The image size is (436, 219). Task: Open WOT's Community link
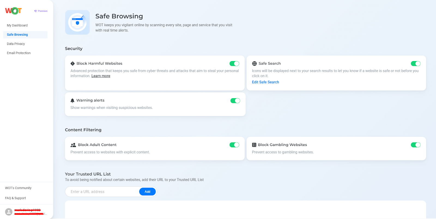(18, 188)
